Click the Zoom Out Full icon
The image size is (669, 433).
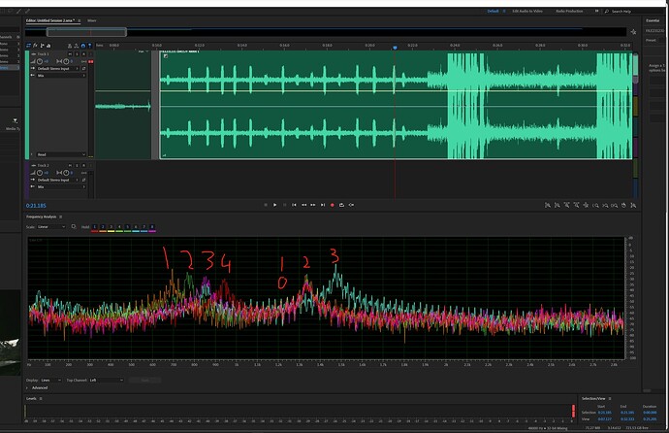(x=586, y=206)
